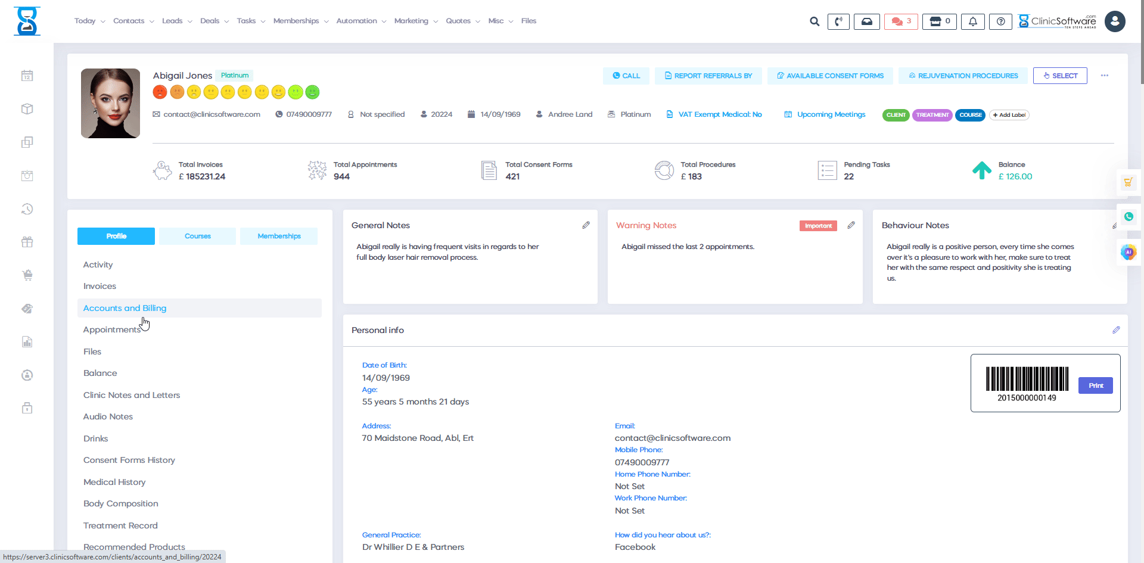Switch to the Courses tab
The height and width of the screenshot is (563, 1144).
(x=197, y=236)
